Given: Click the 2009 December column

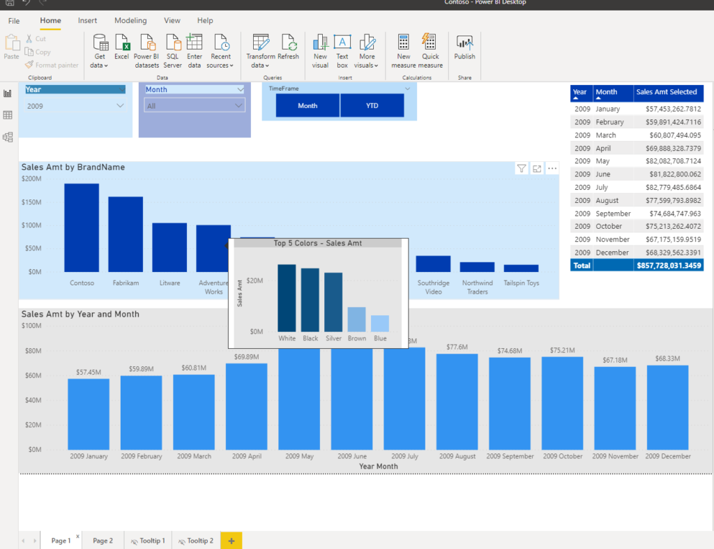Looking at the screenshot, I should [667, 407].
